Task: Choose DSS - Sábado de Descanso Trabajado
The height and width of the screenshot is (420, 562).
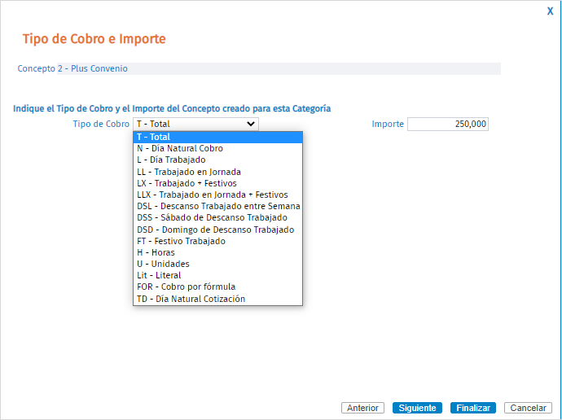Action: coord(217,217)
